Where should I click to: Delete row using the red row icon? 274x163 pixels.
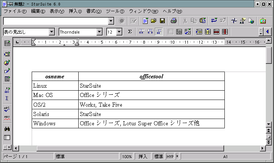click(x=216, y=32)
